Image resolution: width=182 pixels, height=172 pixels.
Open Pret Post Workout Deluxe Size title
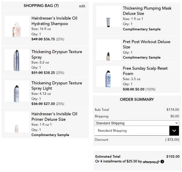coord(147,44)
